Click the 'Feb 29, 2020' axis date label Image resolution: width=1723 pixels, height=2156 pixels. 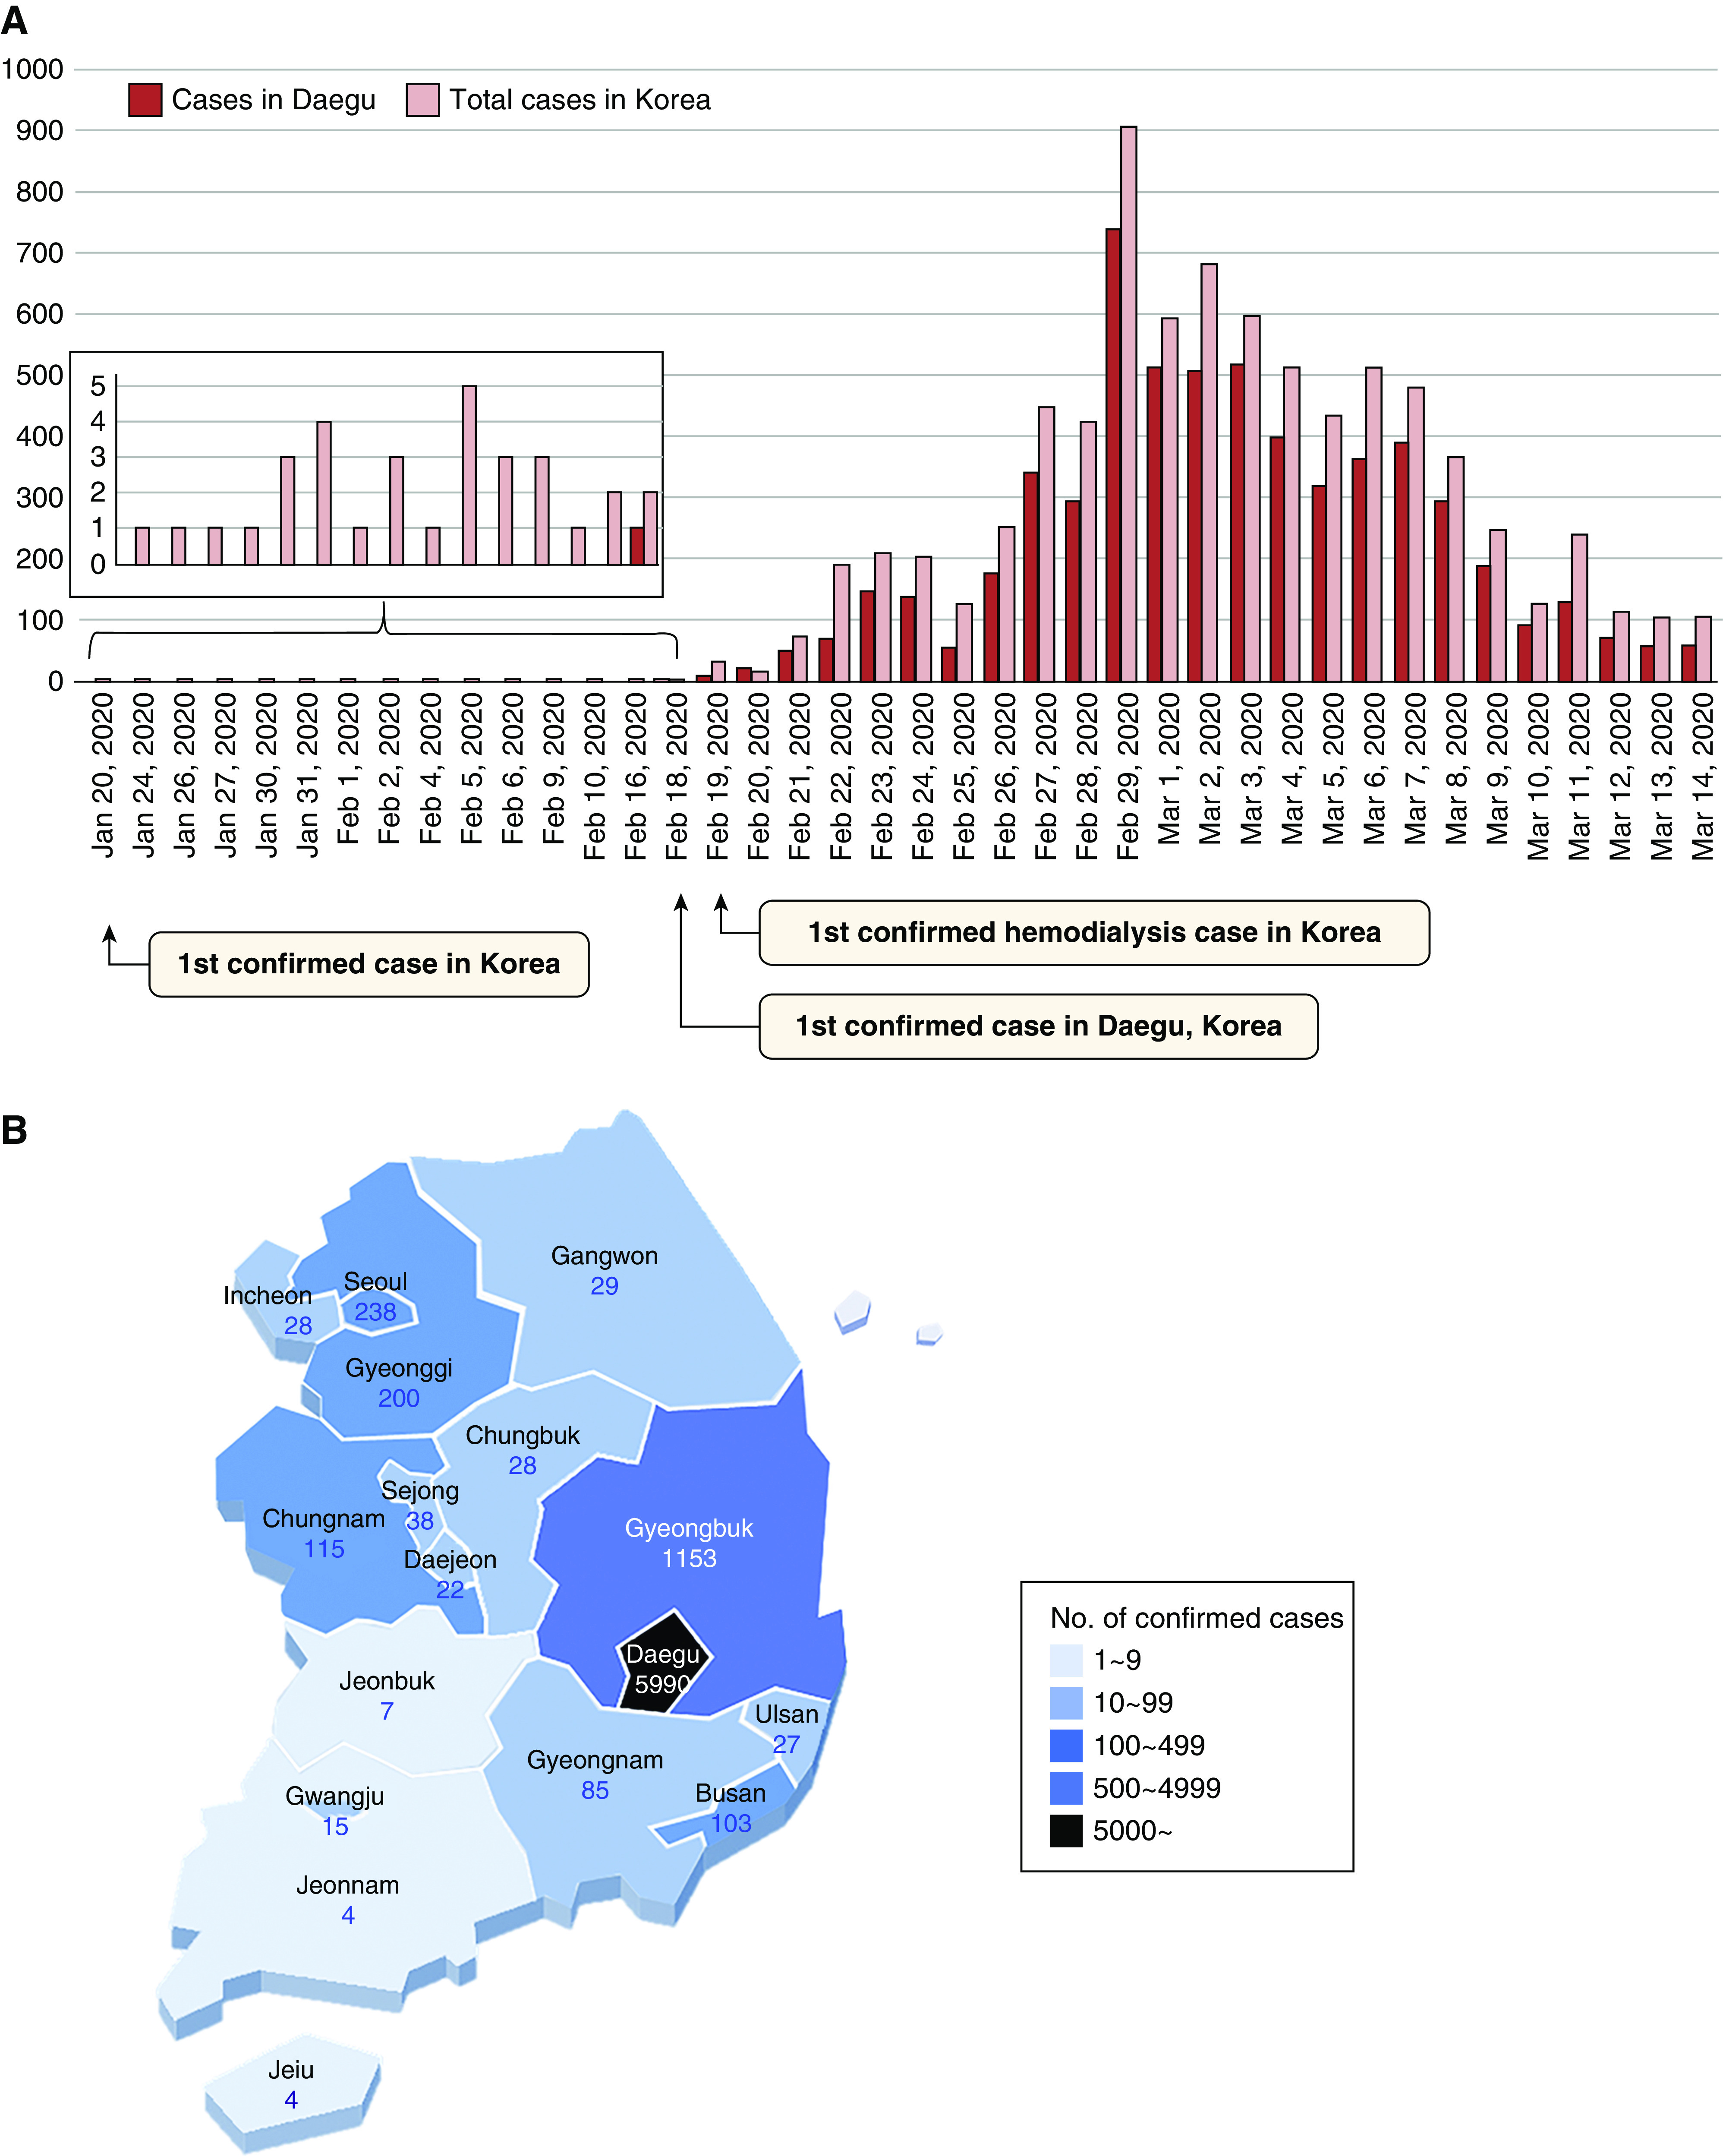tap(1128, 777)
